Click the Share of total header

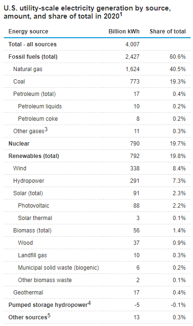click(168, 32)
